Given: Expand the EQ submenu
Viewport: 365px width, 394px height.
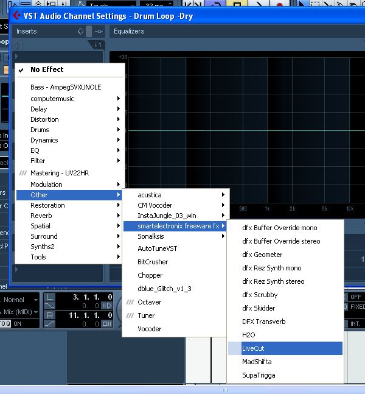Looking at the screenshot, I should [70, 150].
